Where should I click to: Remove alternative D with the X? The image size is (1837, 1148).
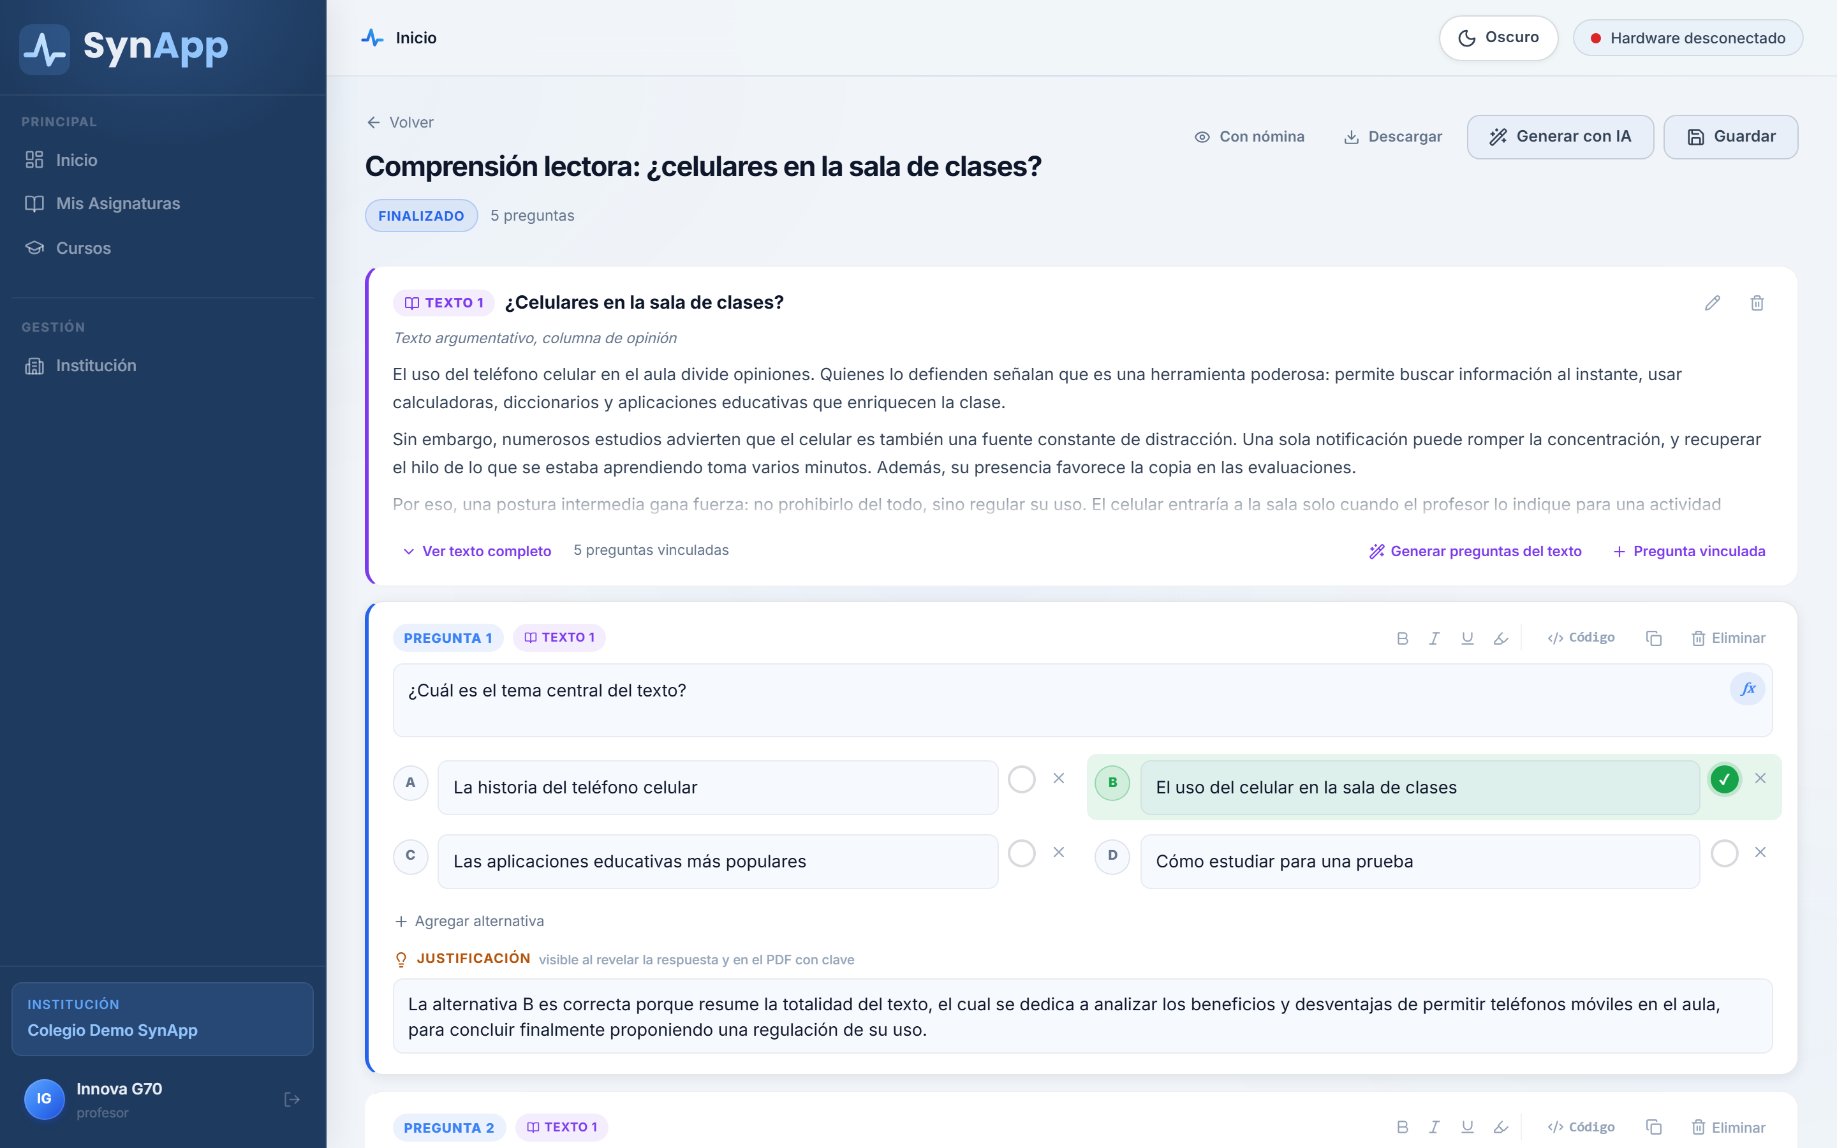1760,853
